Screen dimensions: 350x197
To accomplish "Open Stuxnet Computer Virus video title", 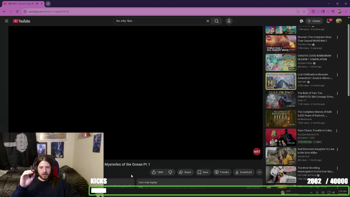I will click(x=314, y=39).
